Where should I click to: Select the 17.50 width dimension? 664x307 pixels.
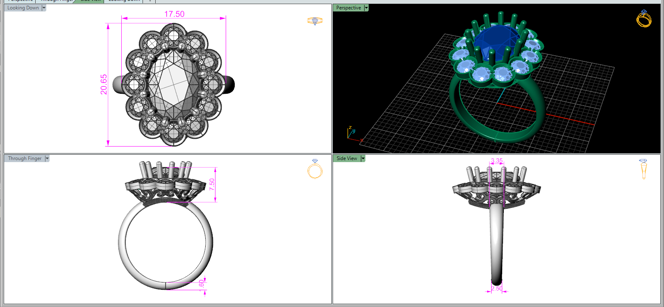coord(174,14)
